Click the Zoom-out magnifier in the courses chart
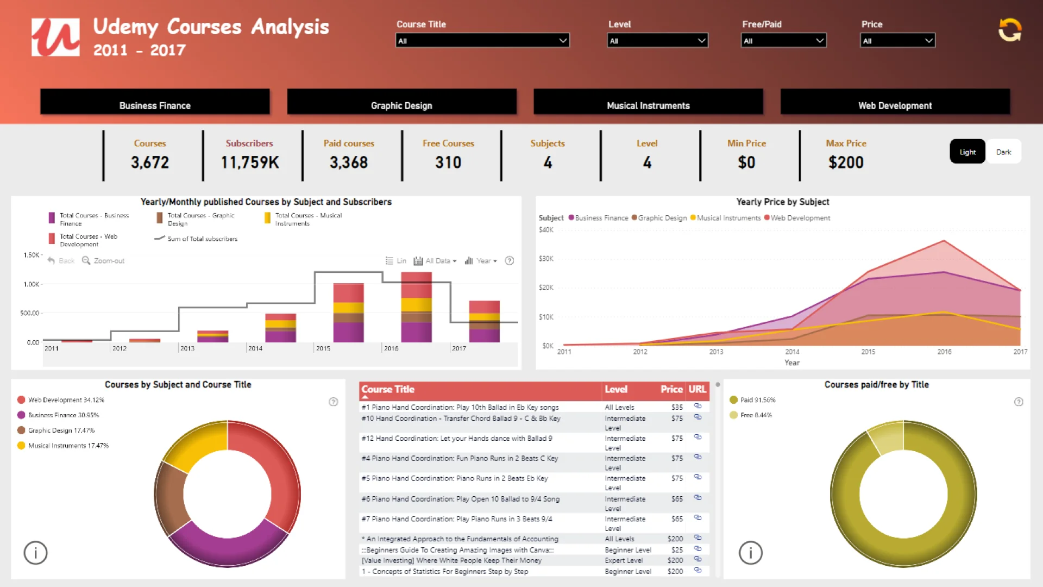The height and width of the screenshot is (587, 1043). 86,260
